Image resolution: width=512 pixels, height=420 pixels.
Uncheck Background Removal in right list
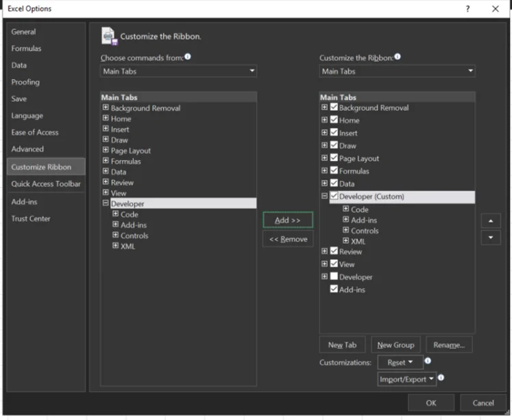pos(334,107)
